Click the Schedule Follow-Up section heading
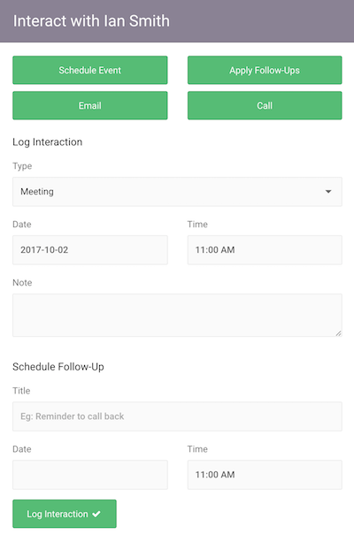354x542 pixels. (x=58, y=367)
